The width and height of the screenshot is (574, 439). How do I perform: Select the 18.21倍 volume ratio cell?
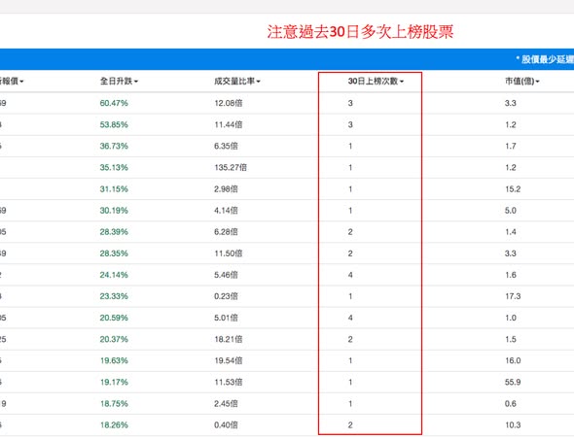pos(229,339)
